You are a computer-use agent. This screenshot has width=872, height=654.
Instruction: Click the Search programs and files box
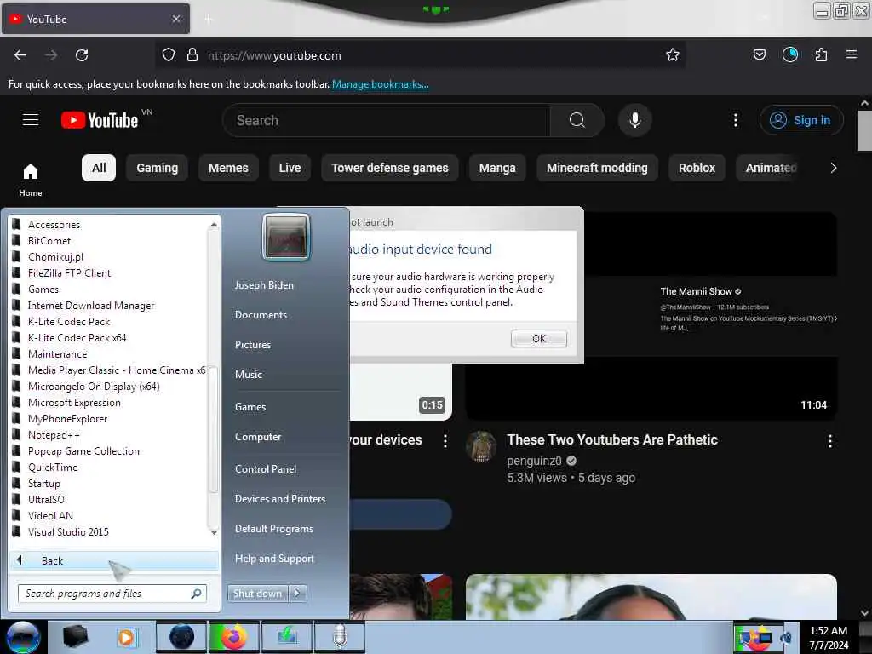coord(112,594)
